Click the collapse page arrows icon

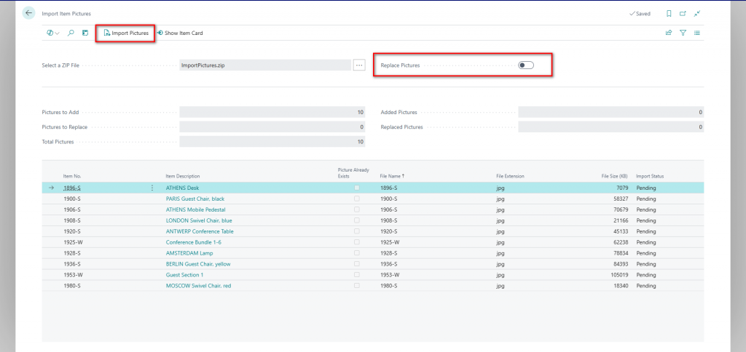tap(697, 13)
